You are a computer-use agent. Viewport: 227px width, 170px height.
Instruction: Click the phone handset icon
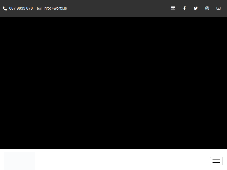(5, 8)
